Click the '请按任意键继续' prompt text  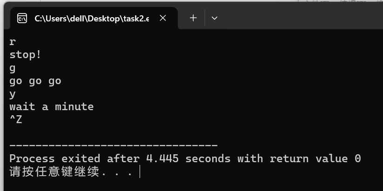tap(54, 172)
